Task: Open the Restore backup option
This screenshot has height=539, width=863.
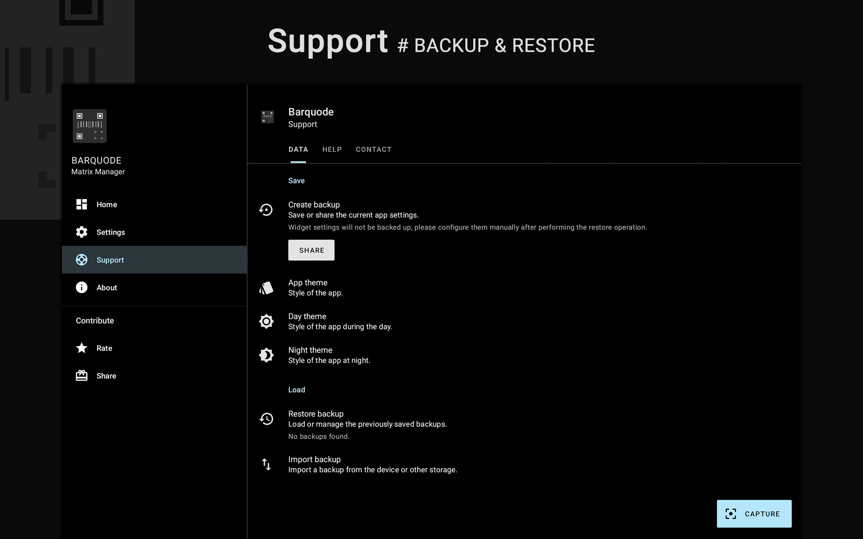Action: click(524, 424)
